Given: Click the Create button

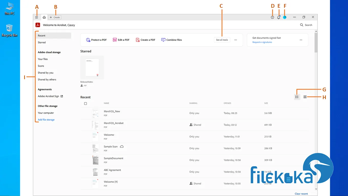Looking at the screenshot, I should point(55,17).
